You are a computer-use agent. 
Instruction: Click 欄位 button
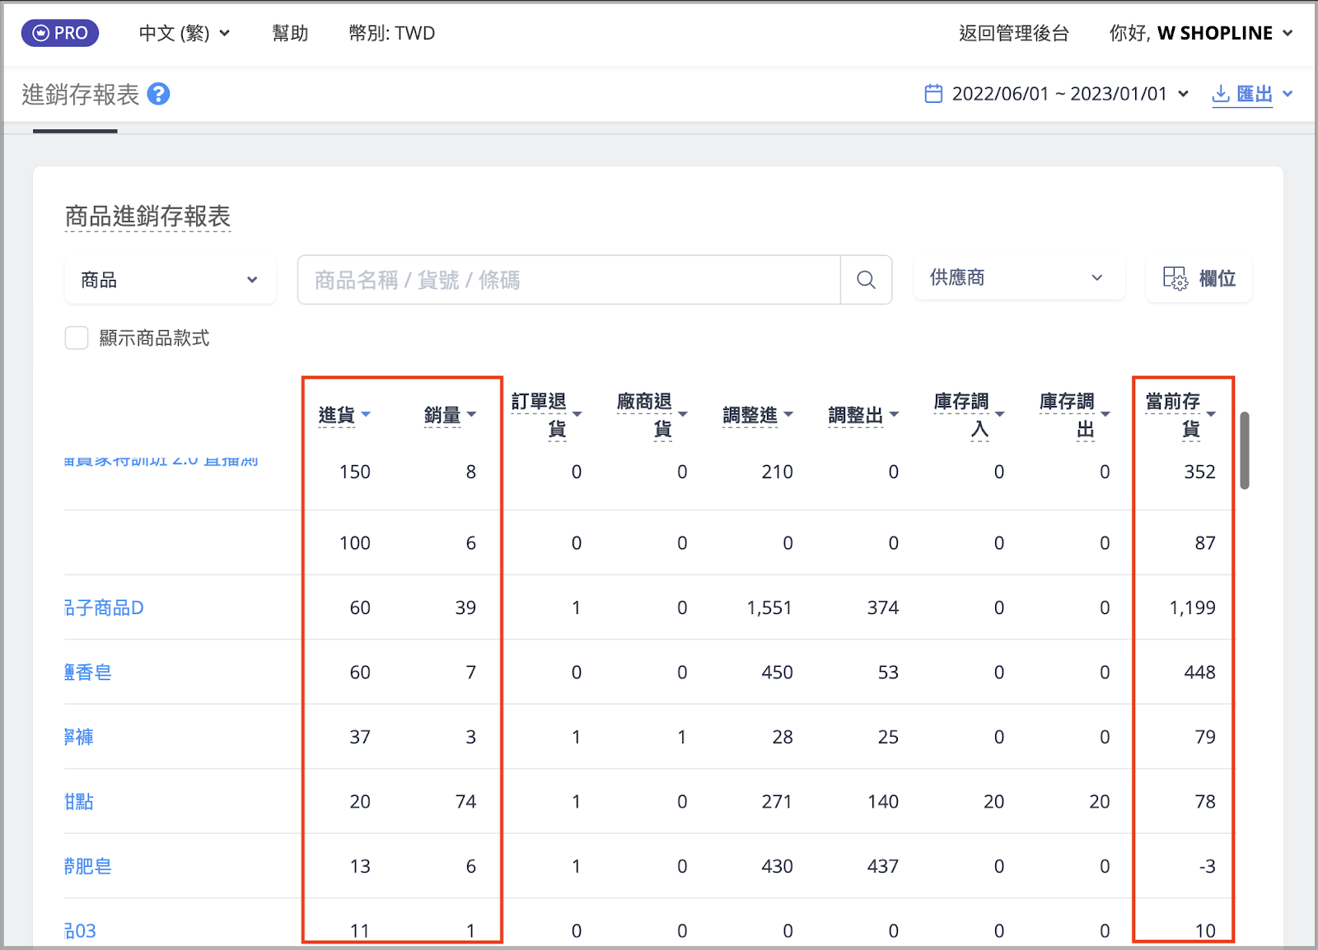tap(1199, 278)
